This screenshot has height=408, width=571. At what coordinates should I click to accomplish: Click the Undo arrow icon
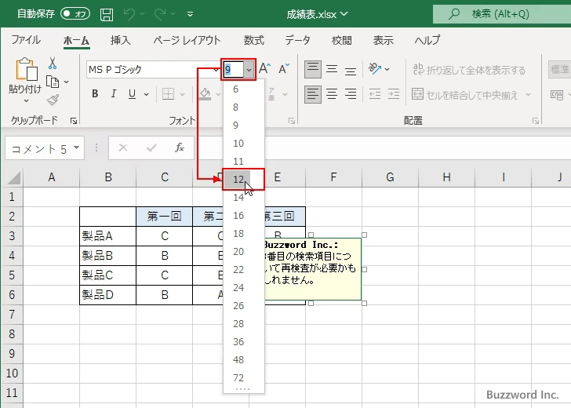(129, 14)
